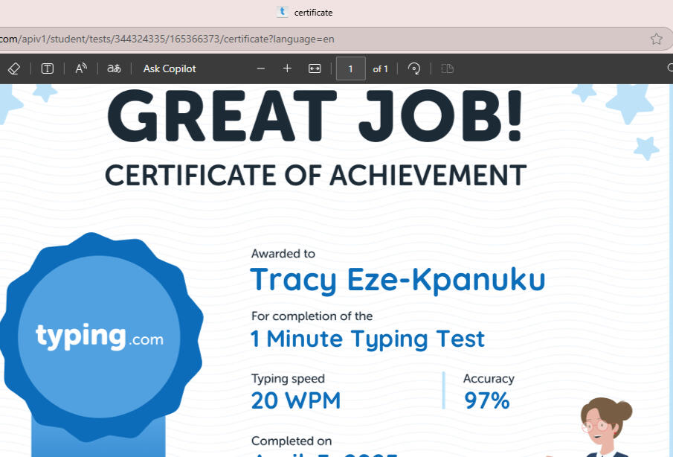The image size is (673, 457).
Task: Click the 20 WPM typing speed value
Action: click(x=296, y=400)
